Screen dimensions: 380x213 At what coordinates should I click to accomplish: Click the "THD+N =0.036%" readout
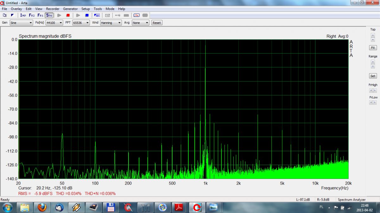(100, 193)
